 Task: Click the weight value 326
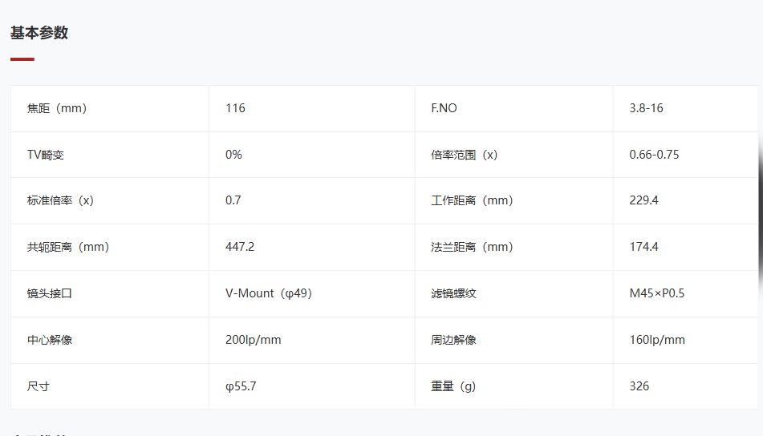coord(639,386)
